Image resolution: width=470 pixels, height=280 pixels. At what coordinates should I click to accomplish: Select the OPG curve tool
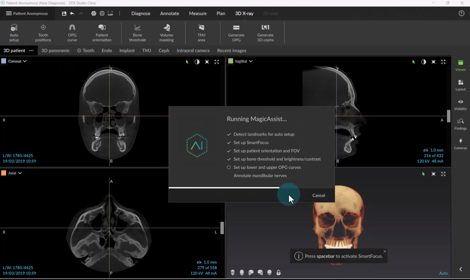click(x=72, y=32)
